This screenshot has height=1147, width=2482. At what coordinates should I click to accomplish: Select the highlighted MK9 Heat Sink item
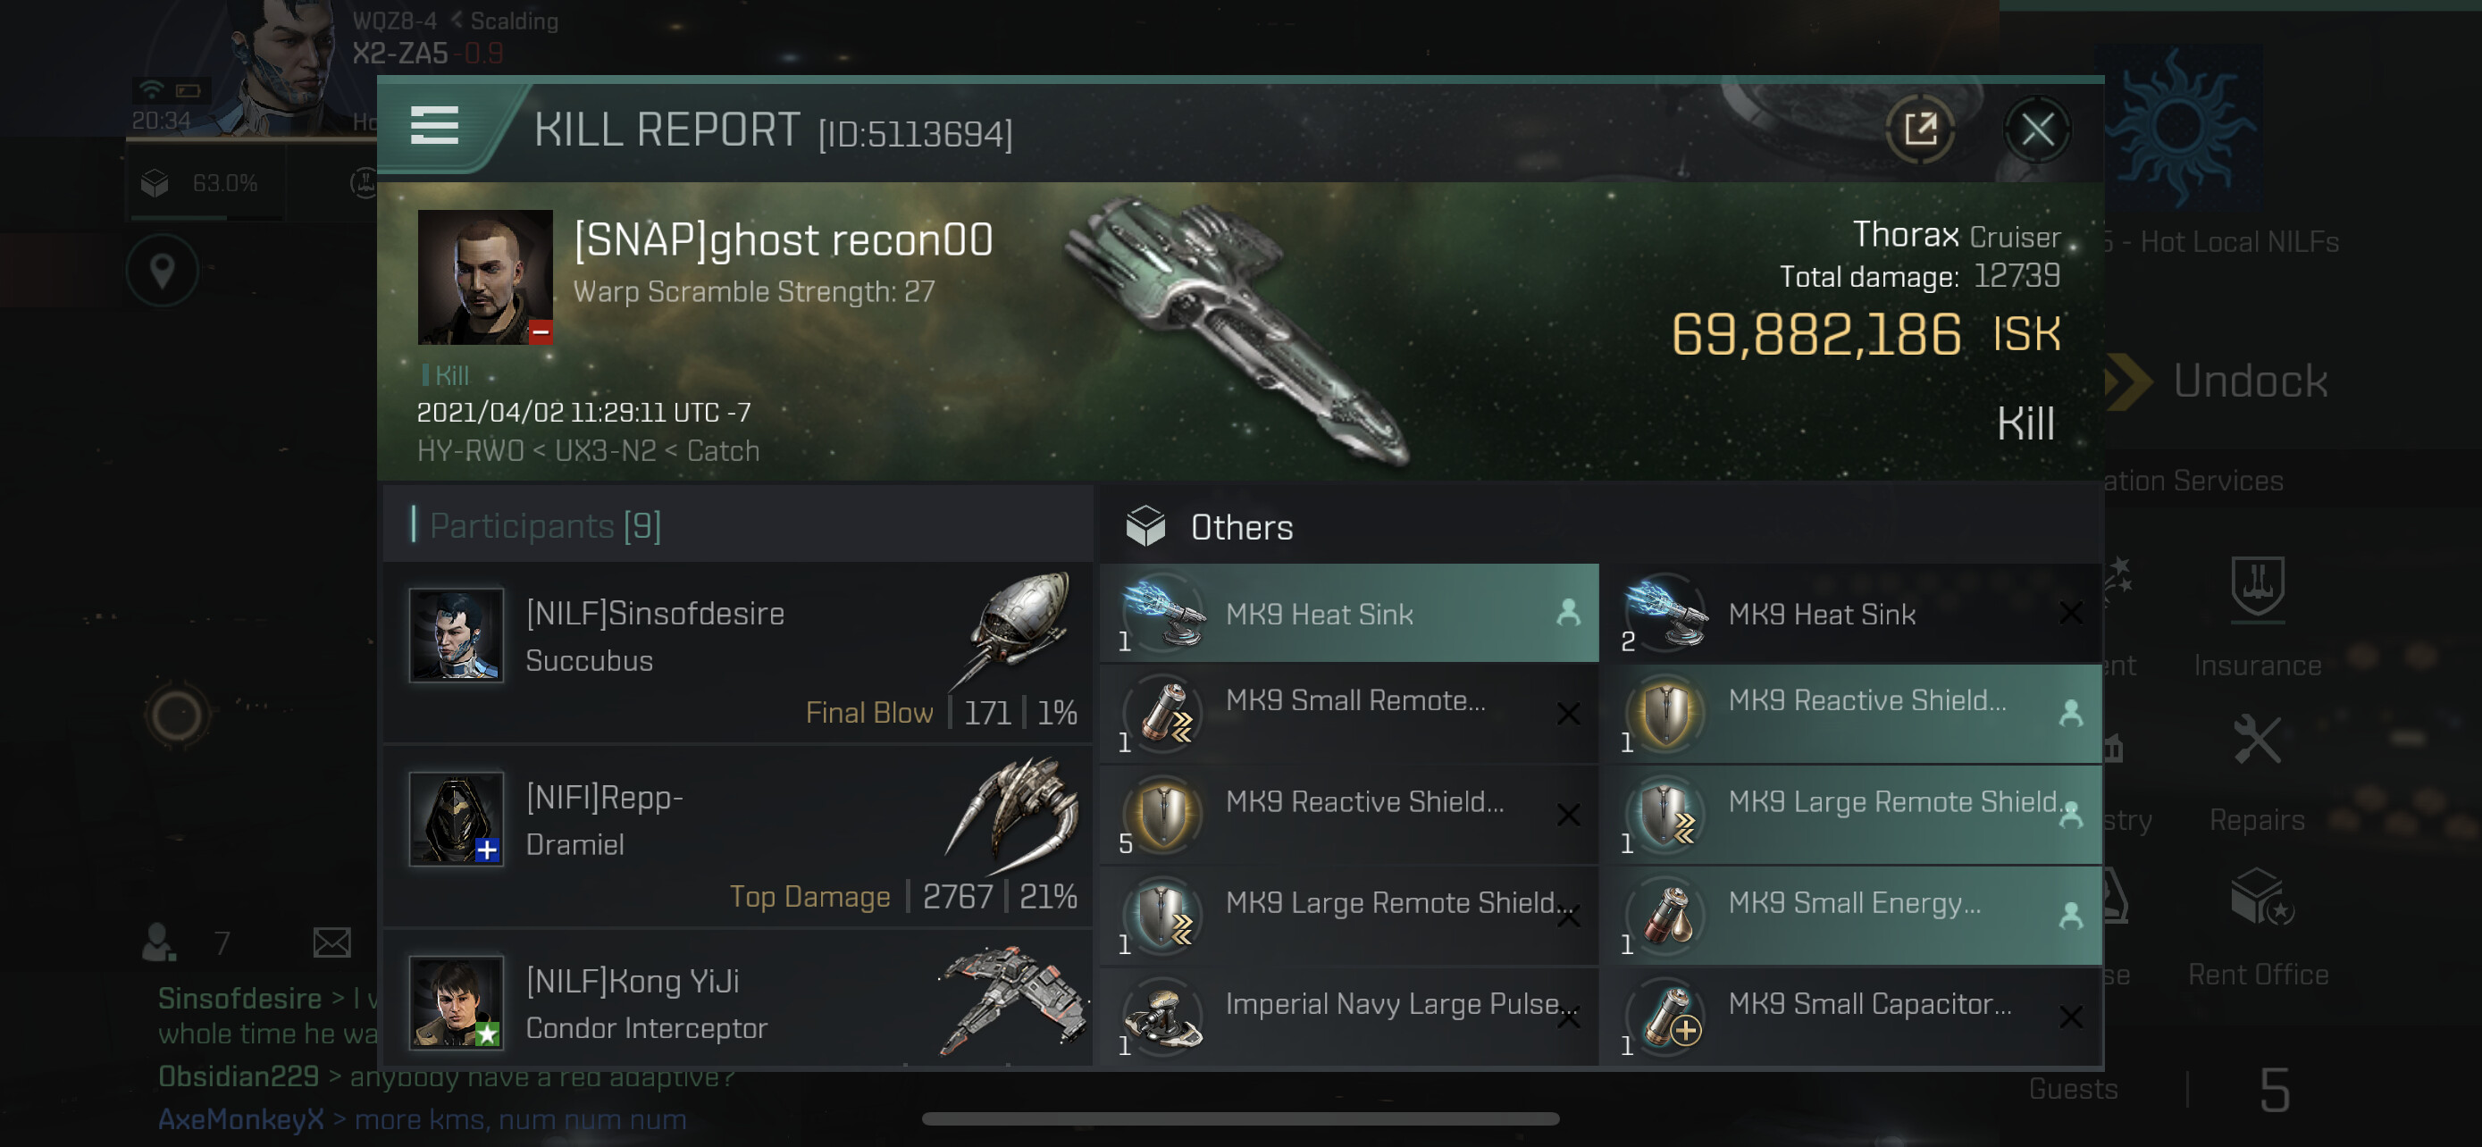[1348, 614]
